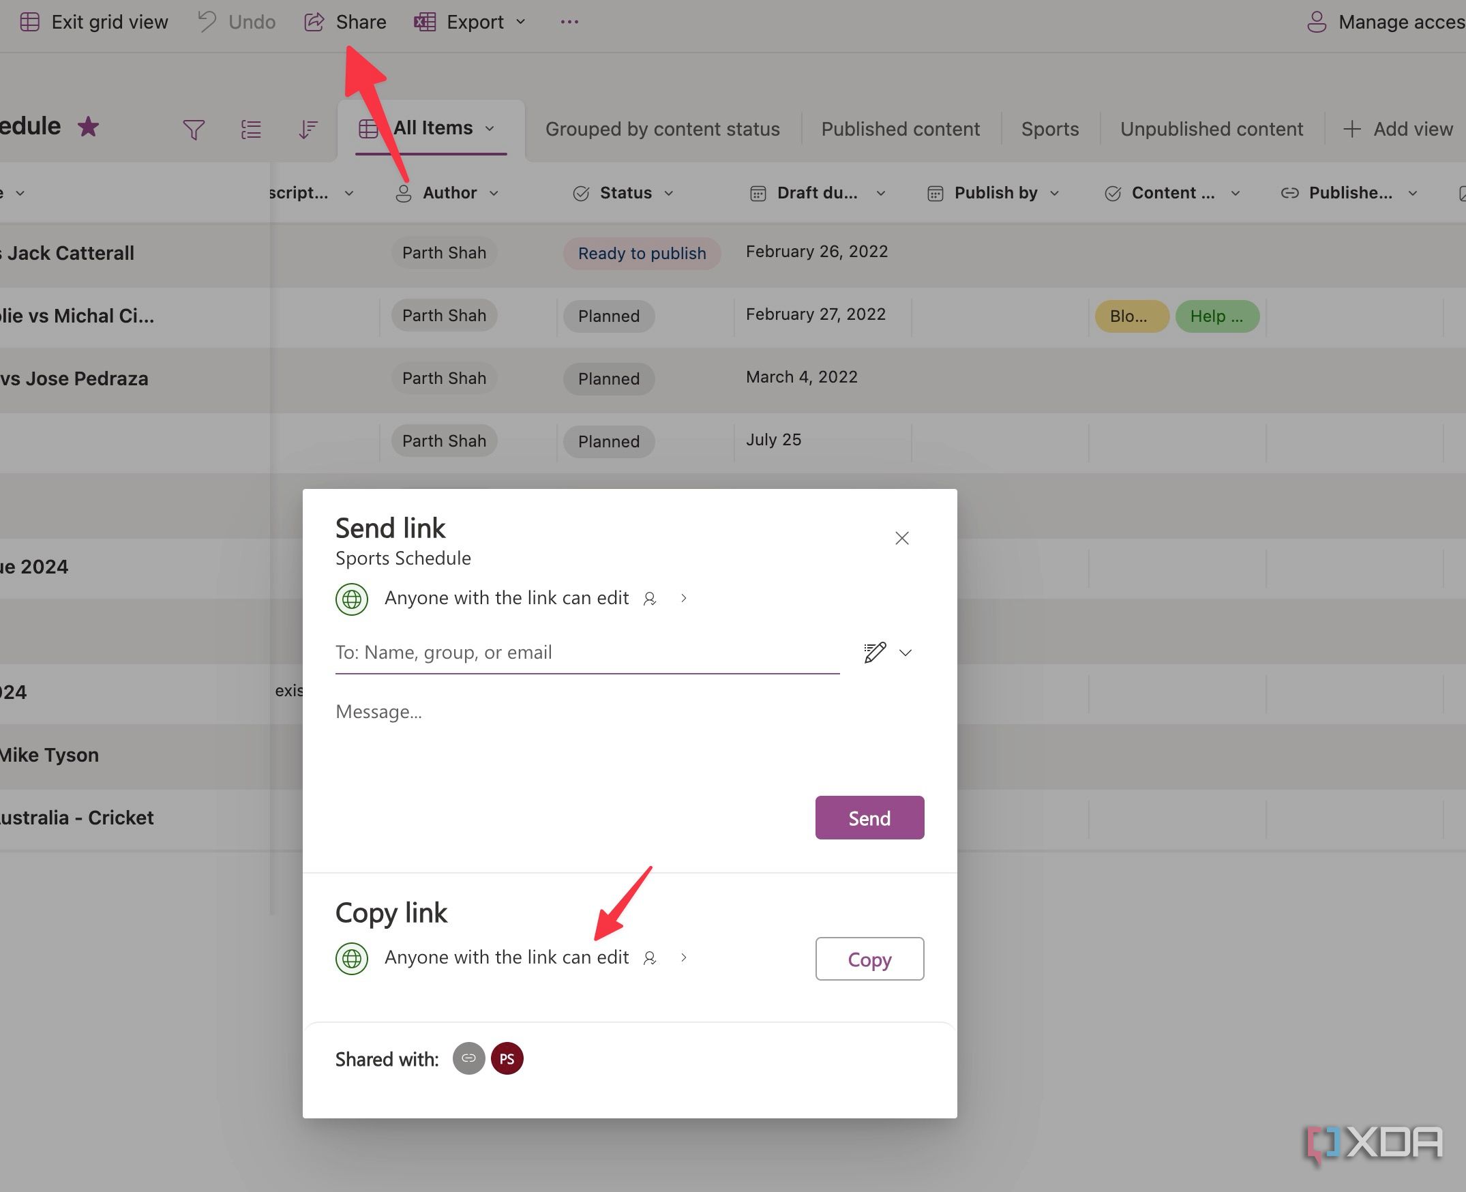Click the PS avatar under Shared with
1466x1192 pixels.
507,1058
